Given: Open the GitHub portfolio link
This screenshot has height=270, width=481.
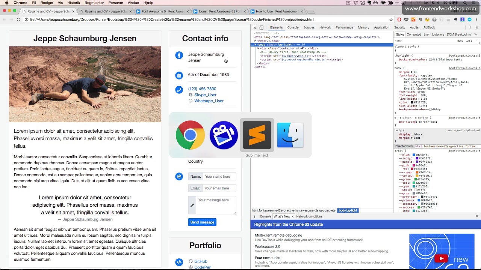Looking at the screenshot, I should point(201,261).
